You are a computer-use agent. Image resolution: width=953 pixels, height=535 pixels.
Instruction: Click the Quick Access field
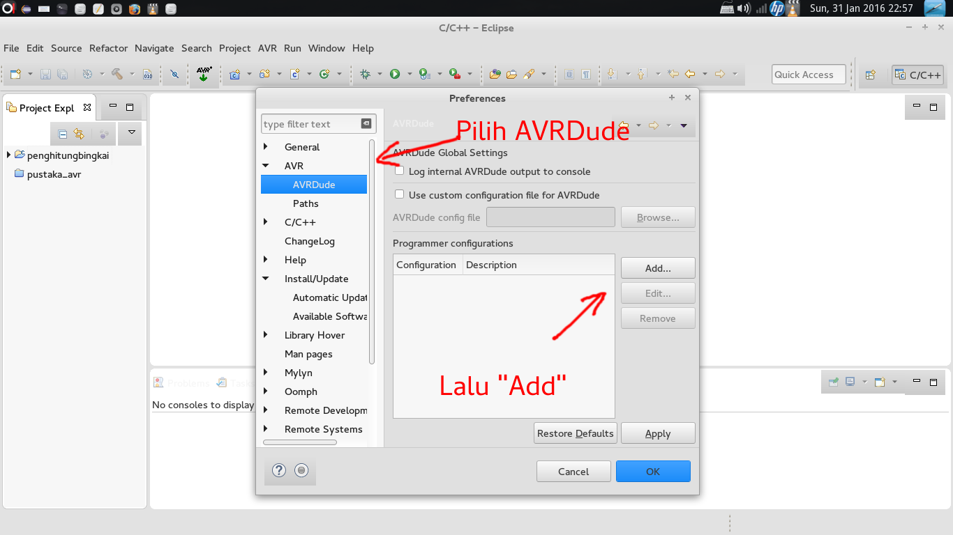[809, 75]
